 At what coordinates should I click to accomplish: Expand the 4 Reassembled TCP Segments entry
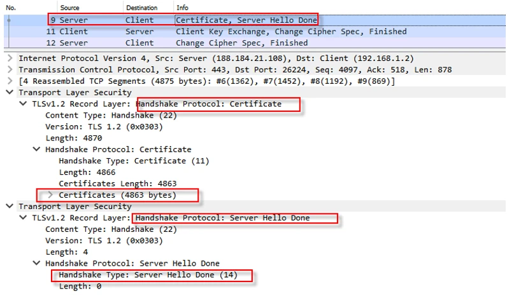[x=10, y=81]
